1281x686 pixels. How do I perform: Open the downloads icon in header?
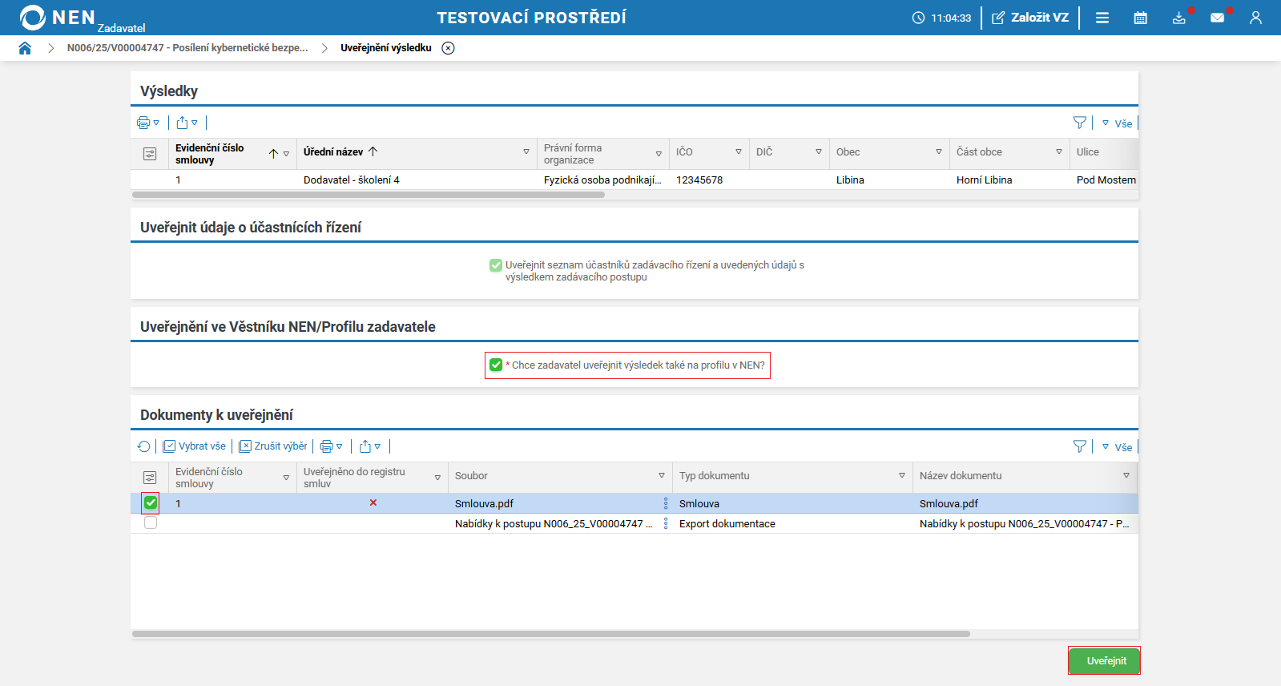pos(1178,18)
